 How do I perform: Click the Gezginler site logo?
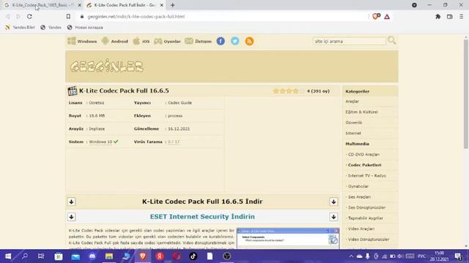tap(107, 66)
